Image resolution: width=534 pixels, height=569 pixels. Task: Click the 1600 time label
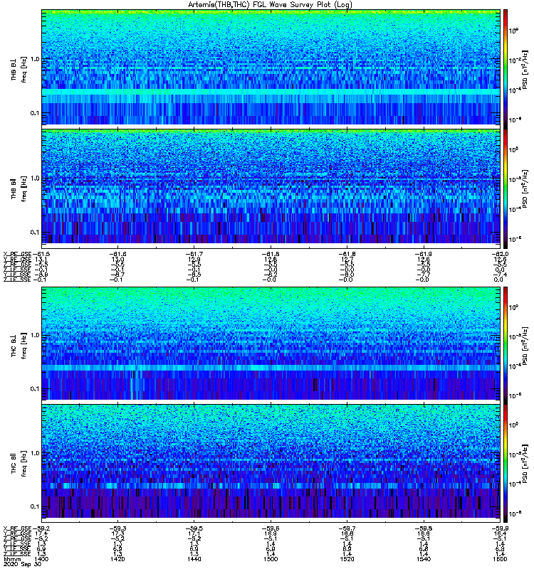pyautogui.click(x=500, y=559)
